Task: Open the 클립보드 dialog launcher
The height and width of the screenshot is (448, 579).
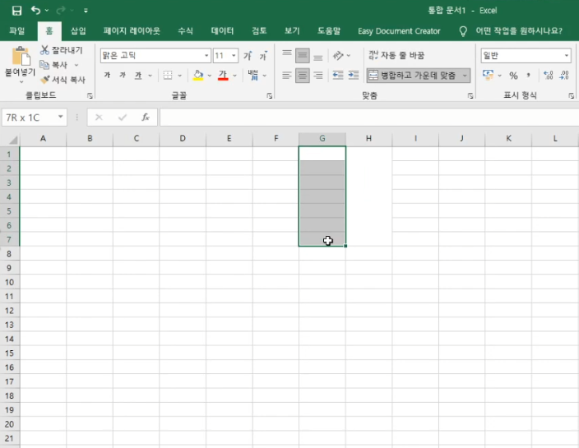Action: 90,96
